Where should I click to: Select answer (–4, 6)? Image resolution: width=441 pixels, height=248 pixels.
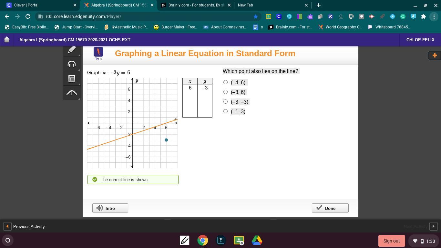coord(225,82)
